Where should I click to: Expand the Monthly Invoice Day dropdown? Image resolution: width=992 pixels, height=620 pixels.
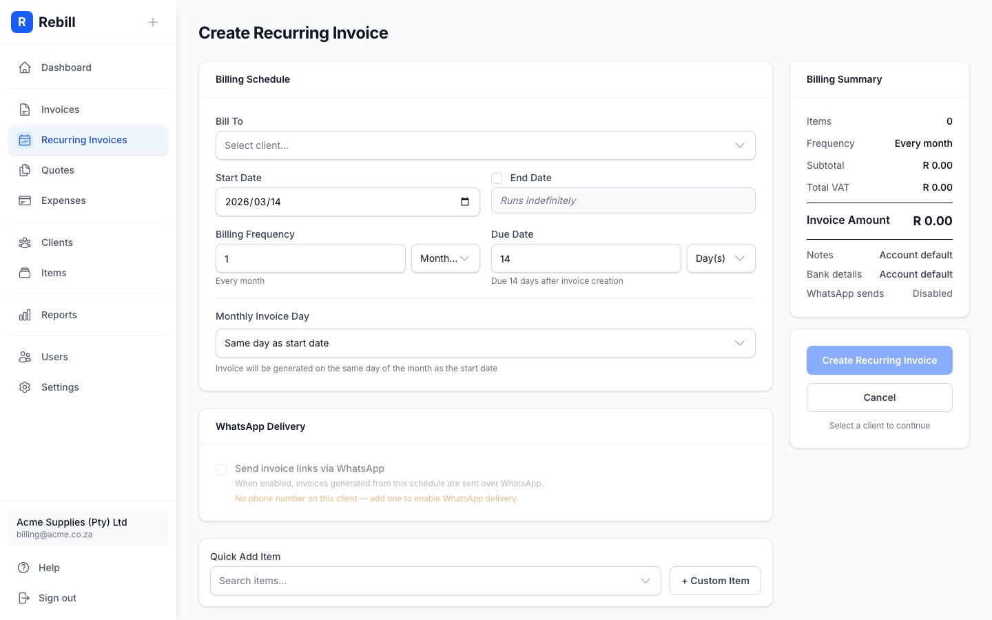486,343
